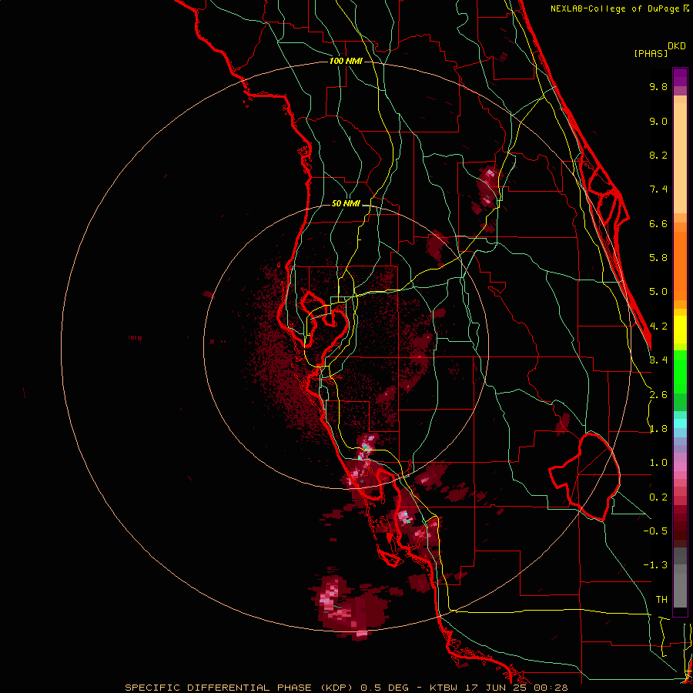The height and width of the screenshot is (693, 693).
Task: Click the Lake Okeechobee outline on map
Action: point(584,477)
